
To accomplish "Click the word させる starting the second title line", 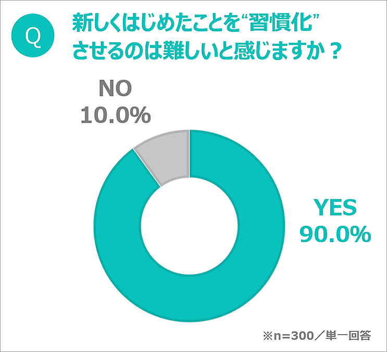I will coord(99,52).
